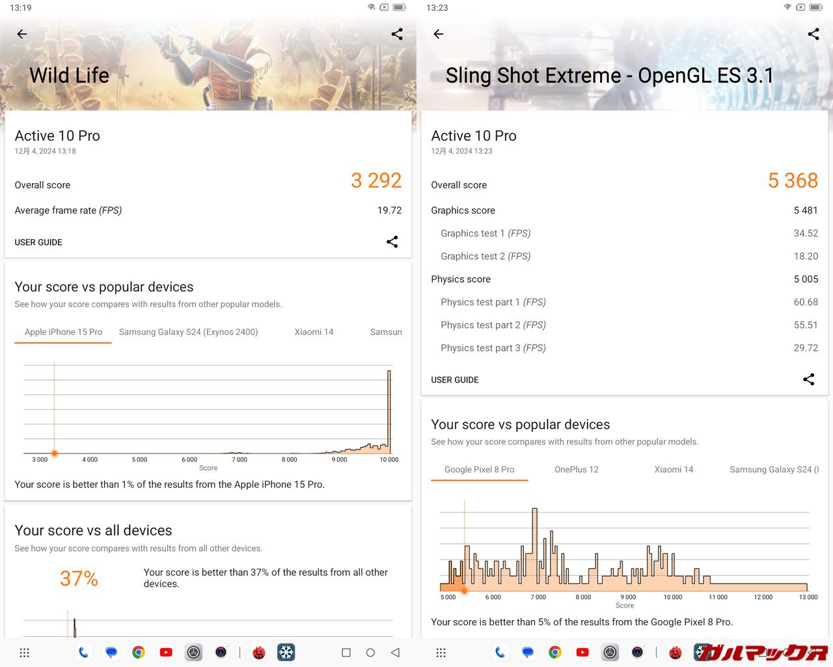Screen dimensions: 833x667
Task: Select the Apple iPhone 15 Pro comparison tab
Action: pos(63,332)
